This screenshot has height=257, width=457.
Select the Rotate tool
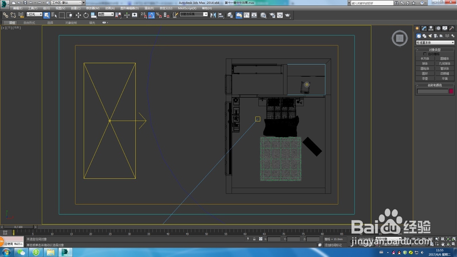tap(86, 15)
